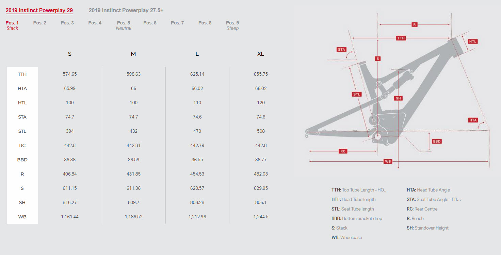The image size is (501, 255).
Task: Click the RC badge under rear triangle
Action: 343,151
